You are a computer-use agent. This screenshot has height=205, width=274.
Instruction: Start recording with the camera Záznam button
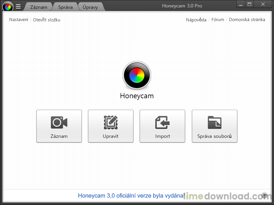point(59,126)
